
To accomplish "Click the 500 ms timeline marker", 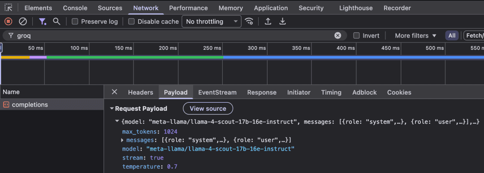I will tap(434, 48).
